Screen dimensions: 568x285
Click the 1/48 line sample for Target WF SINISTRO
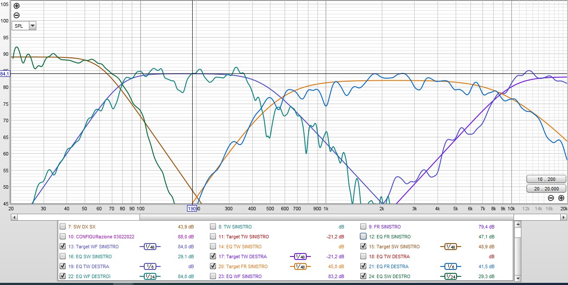[150, 247]
